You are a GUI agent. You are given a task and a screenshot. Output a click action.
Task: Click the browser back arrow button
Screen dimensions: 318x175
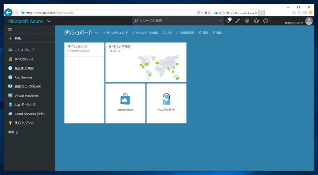(8, 13)
